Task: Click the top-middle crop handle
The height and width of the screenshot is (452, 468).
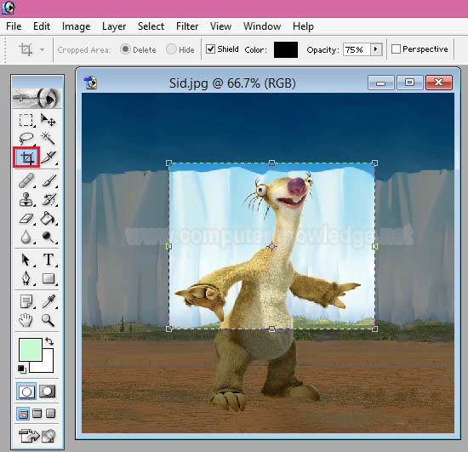Action: [271, 163]
